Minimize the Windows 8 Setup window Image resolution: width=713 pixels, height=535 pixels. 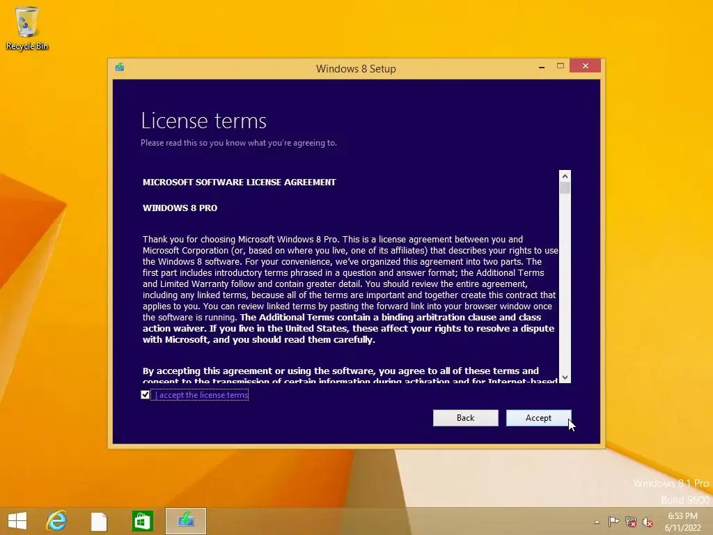pyautogui.click(x=542, y=67)
